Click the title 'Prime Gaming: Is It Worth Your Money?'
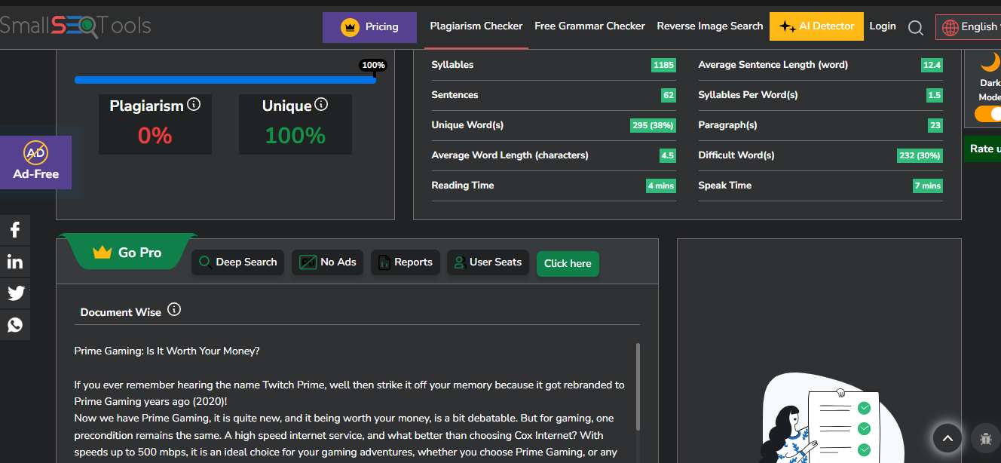 point(167,351)
